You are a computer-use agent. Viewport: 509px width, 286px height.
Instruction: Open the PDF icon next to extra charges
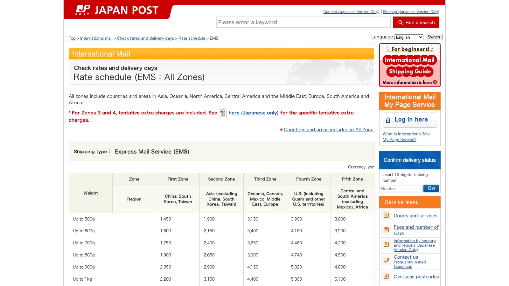coord(223,113)
